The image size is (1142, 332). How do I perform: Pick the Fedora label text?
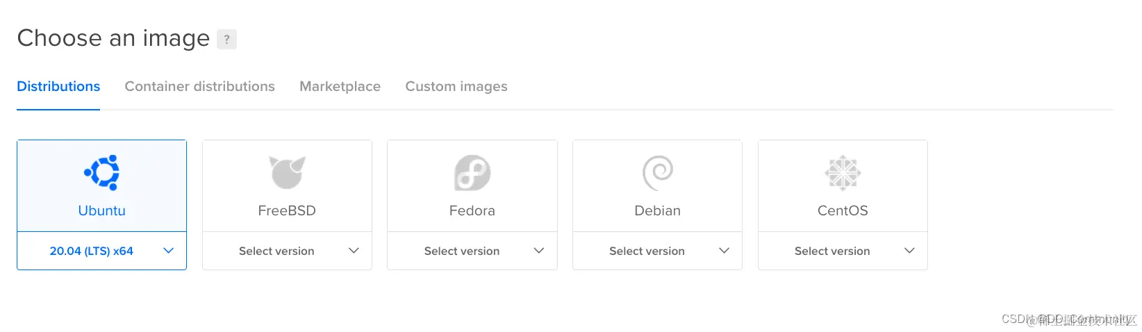point(472,210)
